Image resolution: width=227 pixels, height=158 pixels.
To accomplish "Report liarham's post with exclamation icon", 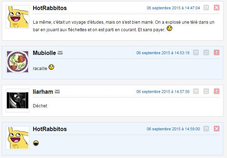I will point(217,91).
